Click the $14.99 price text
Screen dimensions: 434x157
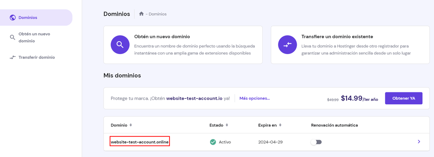click(351, 98)
